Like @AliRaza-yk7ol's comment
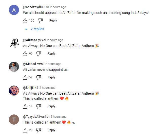This screenshot has width=155, height=136. tap(25, 54)
